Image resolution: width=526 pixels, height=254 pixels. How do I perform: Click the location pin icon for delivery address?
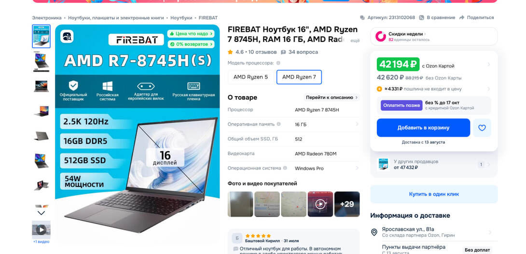(374, 232)
